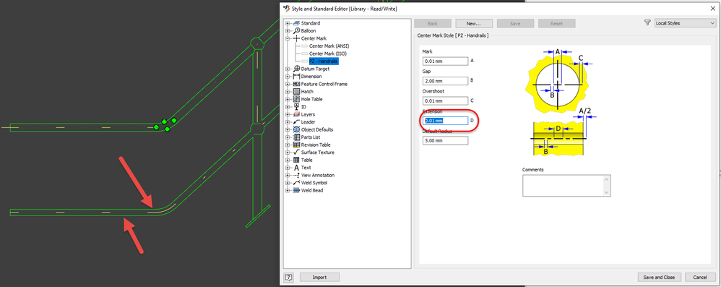Image resolution: width=721 pixels, height=287 pixels.
Task: Click the Table style icon
Action: tap(296, 160)
